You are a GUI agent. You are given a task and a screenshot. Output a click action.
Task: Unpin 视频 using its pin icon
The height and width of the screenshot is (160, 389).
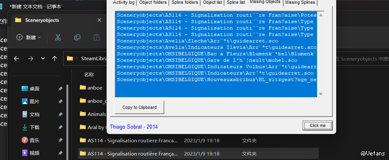coord(60,153)
